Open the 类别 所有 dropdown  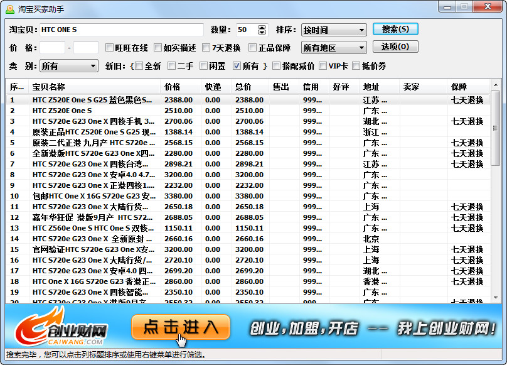[69, 66]
